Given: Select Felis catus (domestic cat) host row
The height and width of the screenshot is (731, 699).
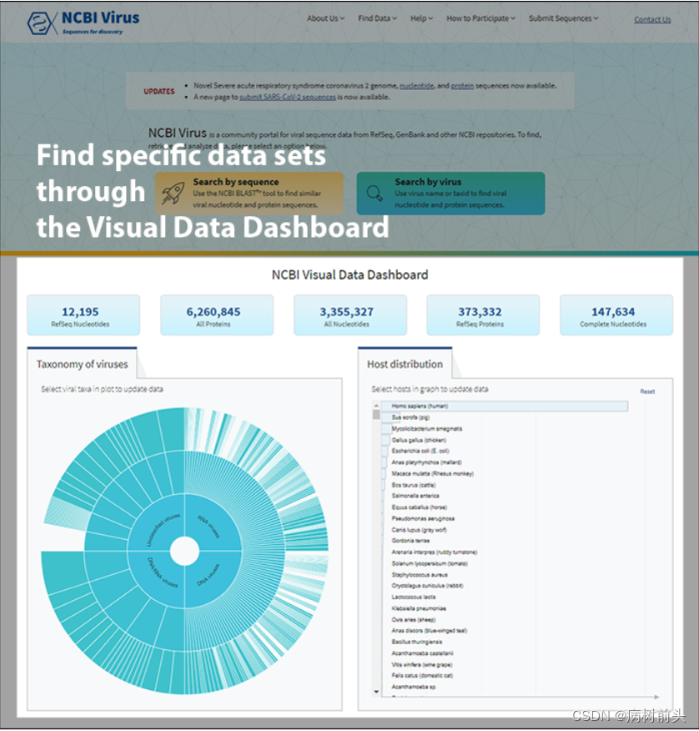Looking at the screenshot, I should click(x=422, y=676).
